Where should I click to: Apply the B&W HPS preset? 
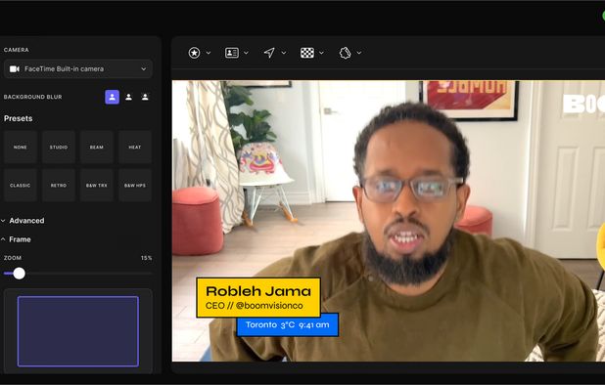tap(135, 186)
